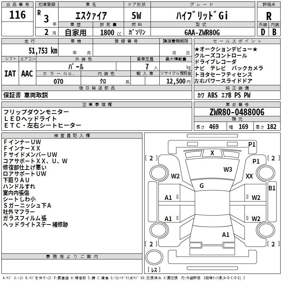Click the lot number 116
This screenshot has height=282, width=282.
click(17, 15)
